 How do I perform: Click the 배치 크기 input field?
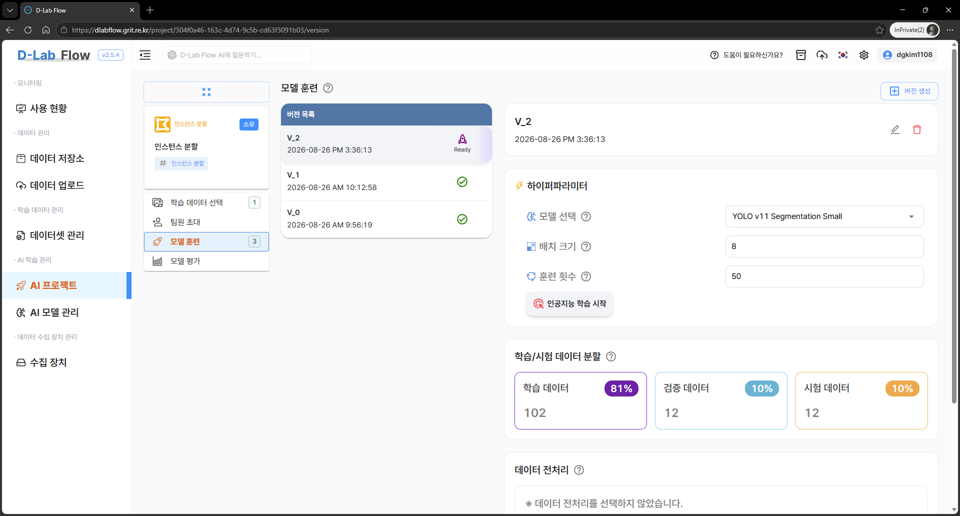point(824,246)
